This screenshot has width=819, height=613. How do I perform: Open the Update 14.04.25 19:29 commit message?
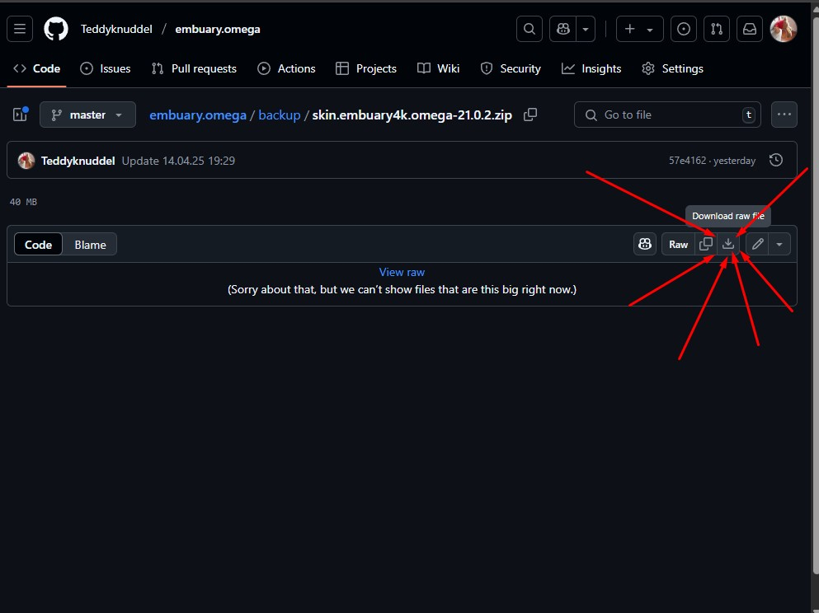(x=178, y=161)
